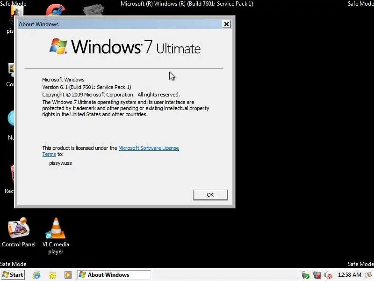
Task: Launch Internet Explorer from the taskbar
Action: pyautogui.click(x=36, y=275)
